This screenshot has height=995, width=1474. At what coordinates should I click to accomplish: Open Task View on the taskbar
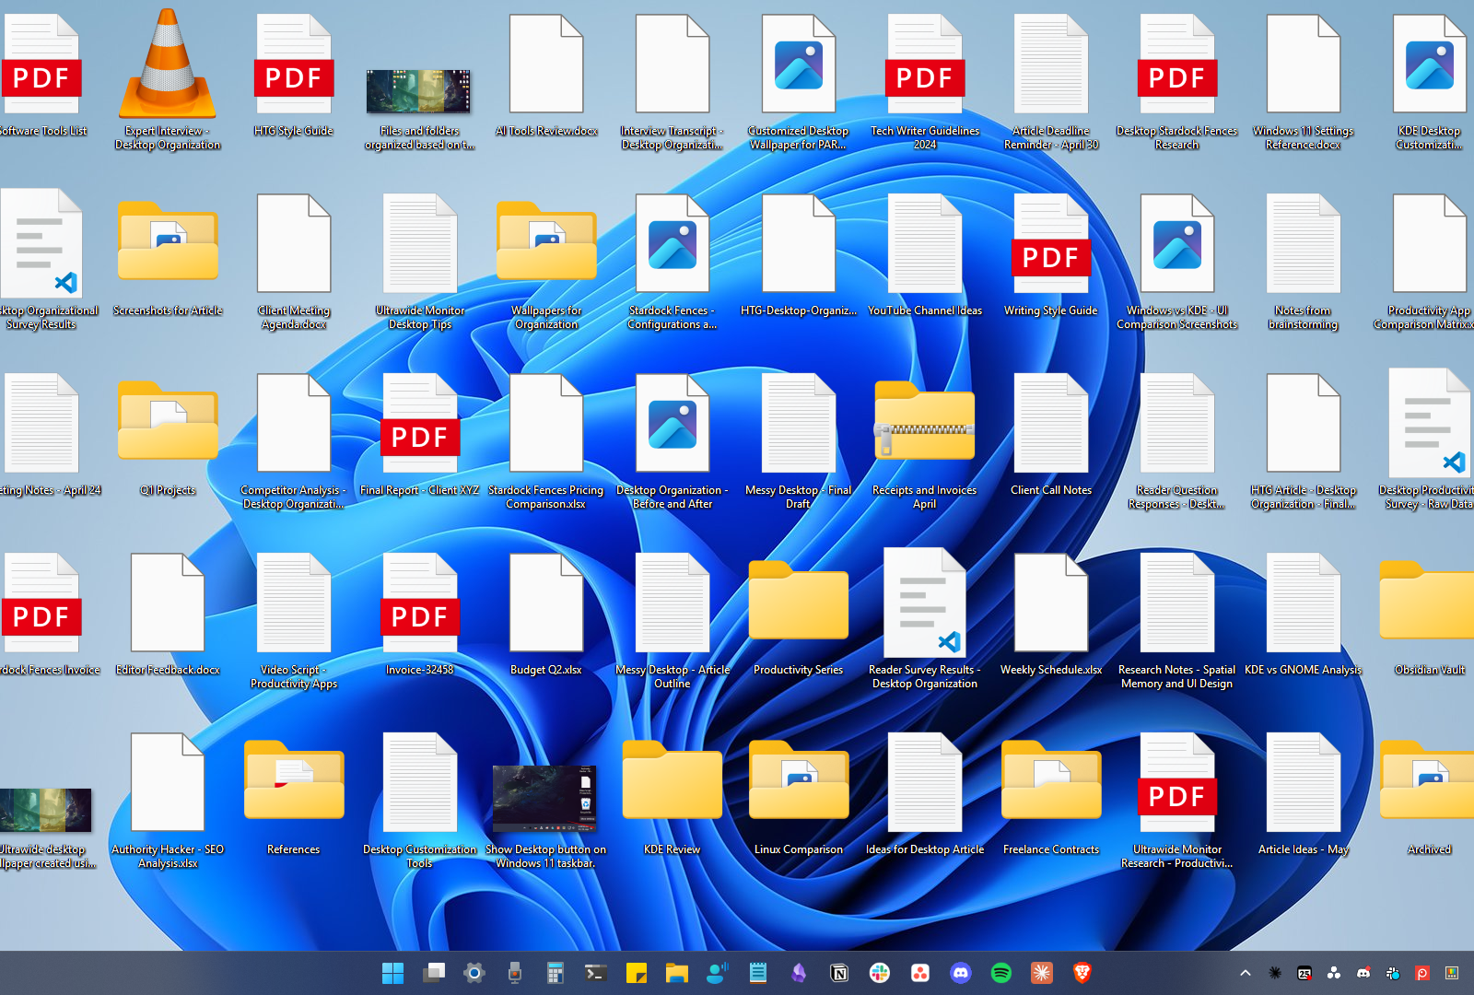[x=434, y=973]
